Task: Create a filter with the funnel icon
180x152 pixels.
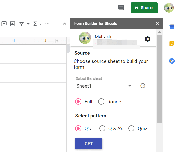Action: pyautogui.click(x=21, y=24)
